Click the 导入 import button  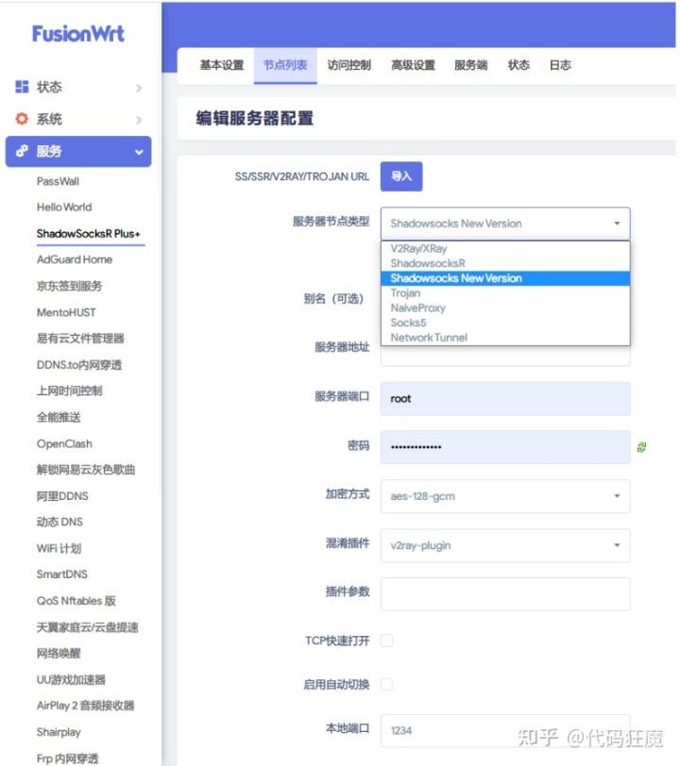click(401, 175)
